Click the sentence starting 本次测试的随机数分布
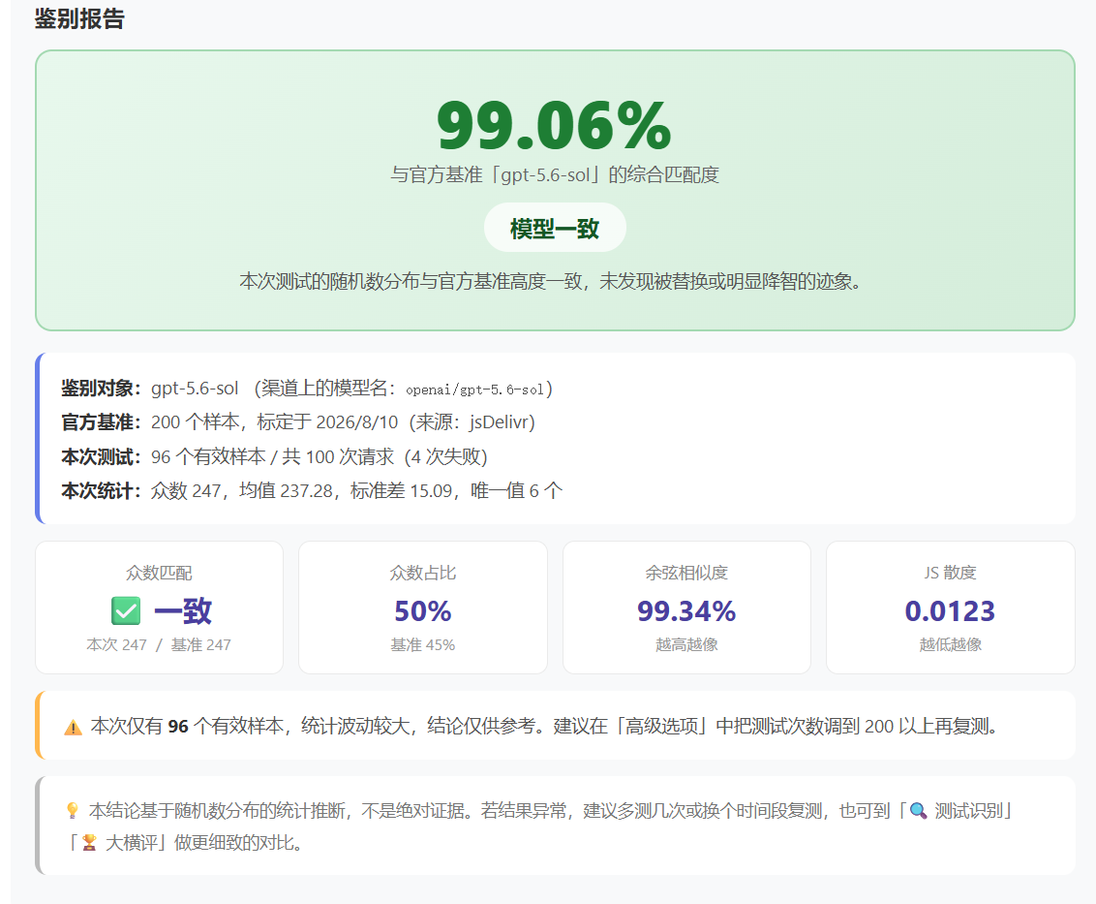The width and height of the screenshot is (1096, 904). (552, 281)
